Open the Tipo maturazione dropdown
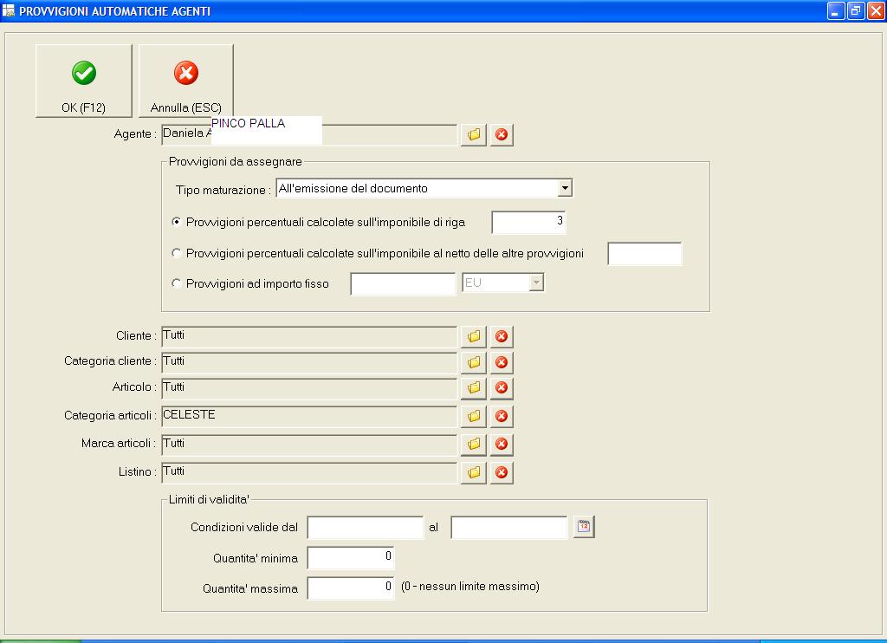 (565, 188)
